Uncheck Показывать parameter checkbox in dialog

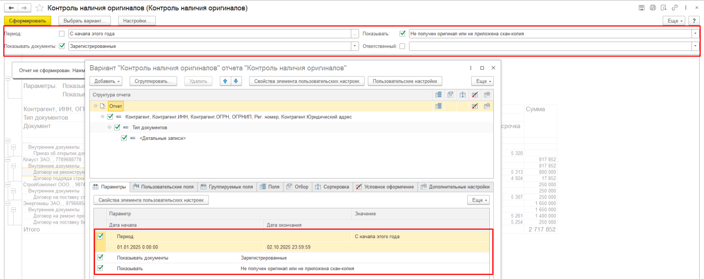100,268
